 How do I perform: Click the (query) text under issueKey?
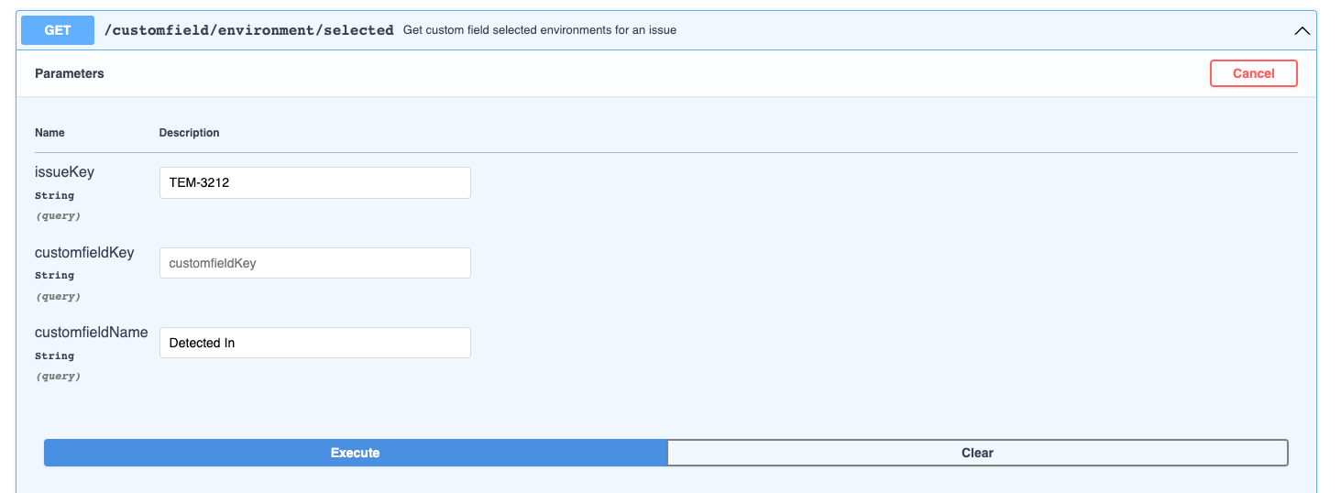(58, 216)
